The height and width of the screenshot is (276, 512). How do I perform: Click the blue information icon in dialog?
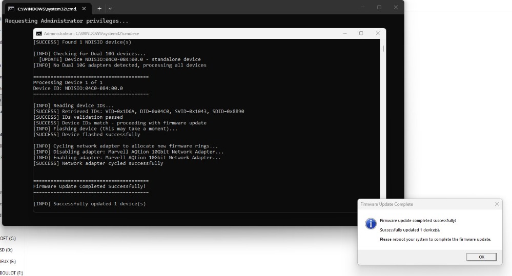[370, 224]
